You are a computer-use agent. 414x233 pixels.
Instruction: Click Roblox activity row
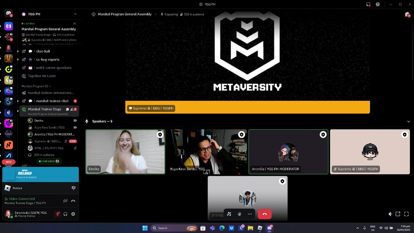(x=41, y=188)
